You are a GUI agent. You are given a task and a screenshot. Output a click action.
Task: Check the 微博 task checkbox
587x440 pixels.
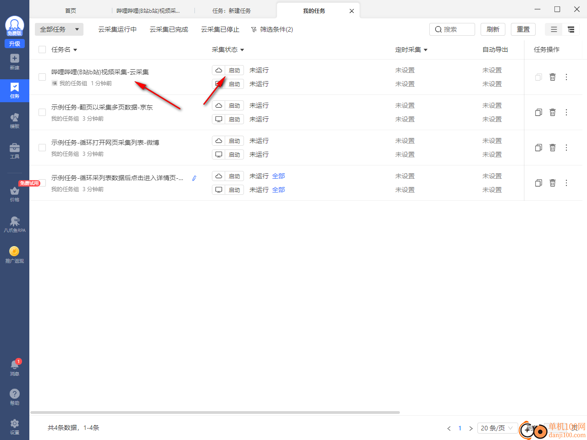click(42, 148)
